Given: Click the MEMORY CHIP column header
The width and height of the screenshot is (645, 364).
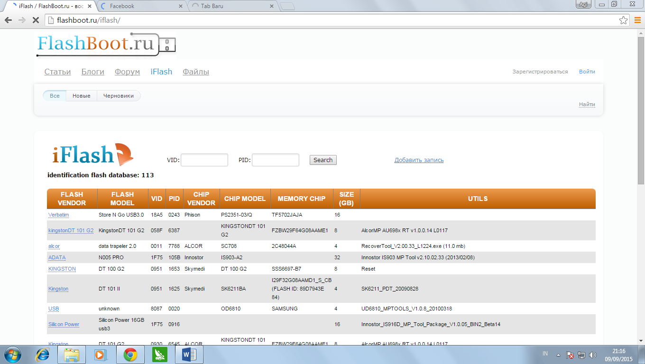Looking at the screenshot, I should (x=302, y=199).
